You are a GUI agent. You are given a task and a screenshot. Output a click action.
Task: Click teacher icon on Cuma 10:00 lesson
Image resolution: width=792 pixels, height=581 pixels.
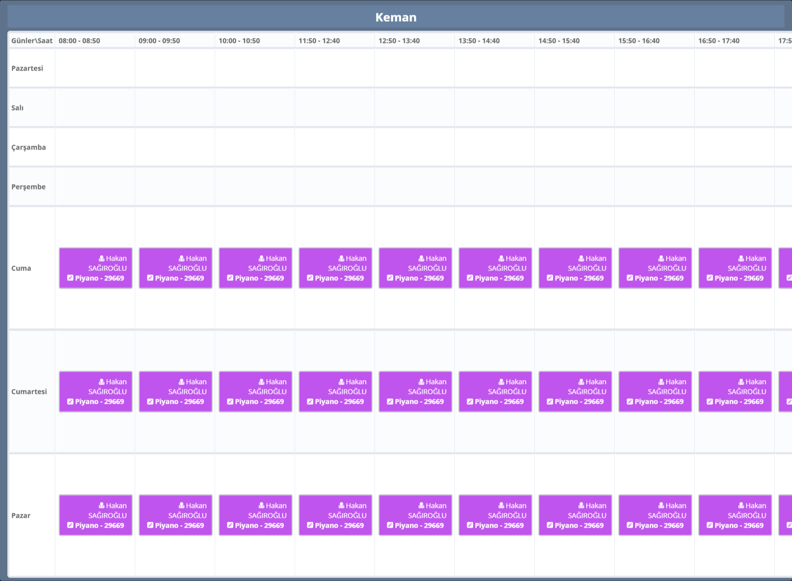click(x=262, y=258)
